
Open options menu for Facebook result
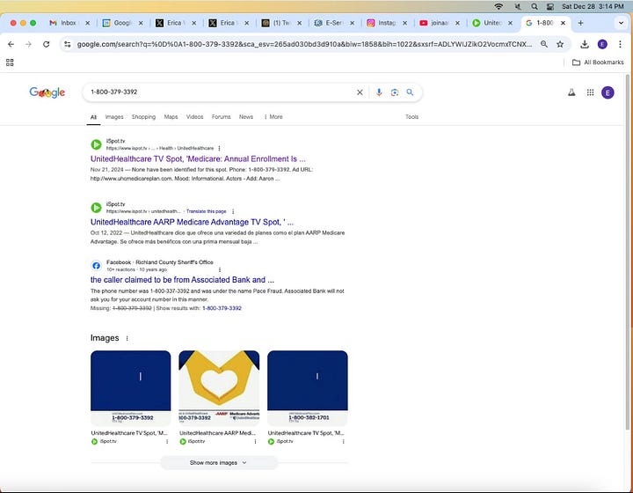click(x=219, y=269)
